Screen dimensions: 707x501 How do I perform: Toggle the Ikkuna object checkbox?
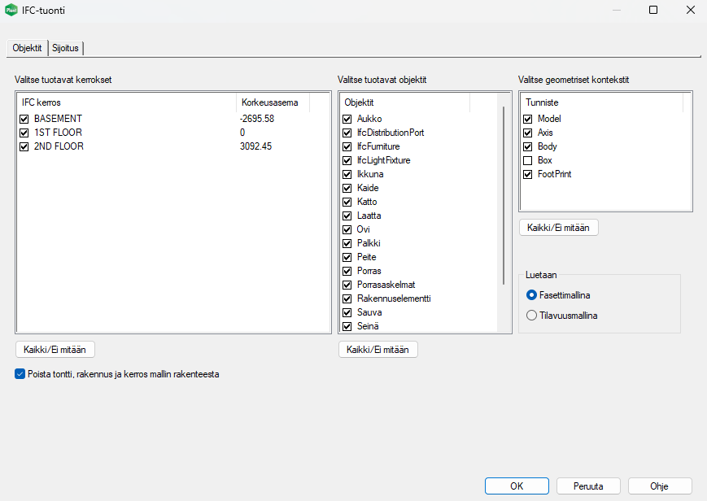click(347, 174)
